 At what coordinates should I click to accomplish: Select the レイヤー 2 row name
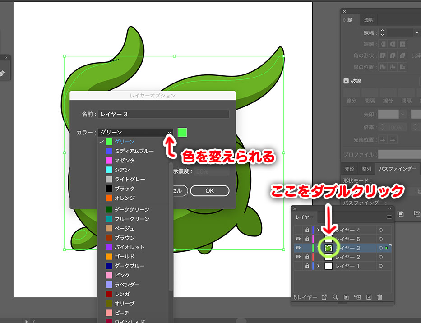347,257
